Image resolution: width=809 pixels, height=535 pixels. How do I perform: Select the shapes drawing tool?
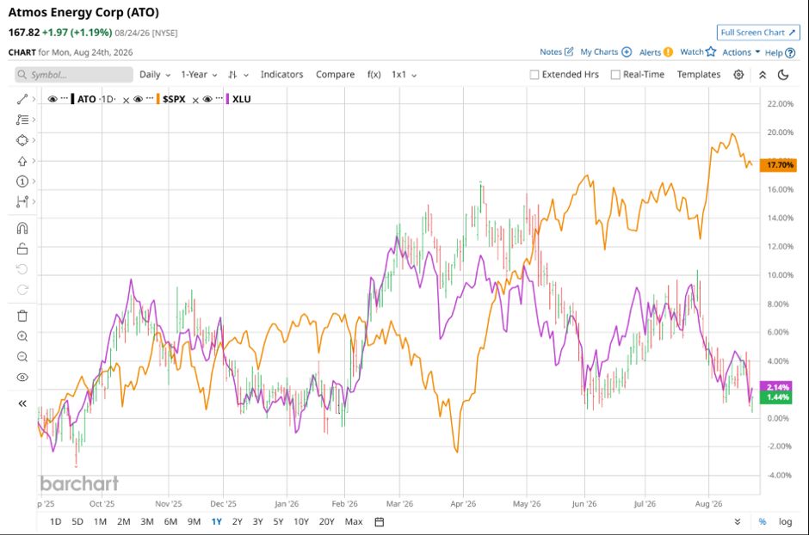click(x=22, y=140)
